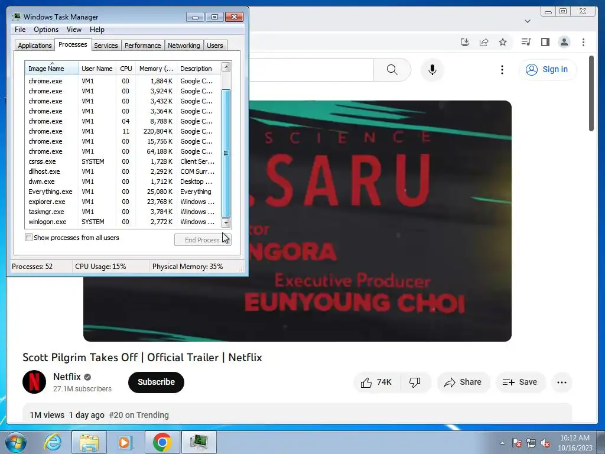Click the Action Center flag icon

coord(517,443)
